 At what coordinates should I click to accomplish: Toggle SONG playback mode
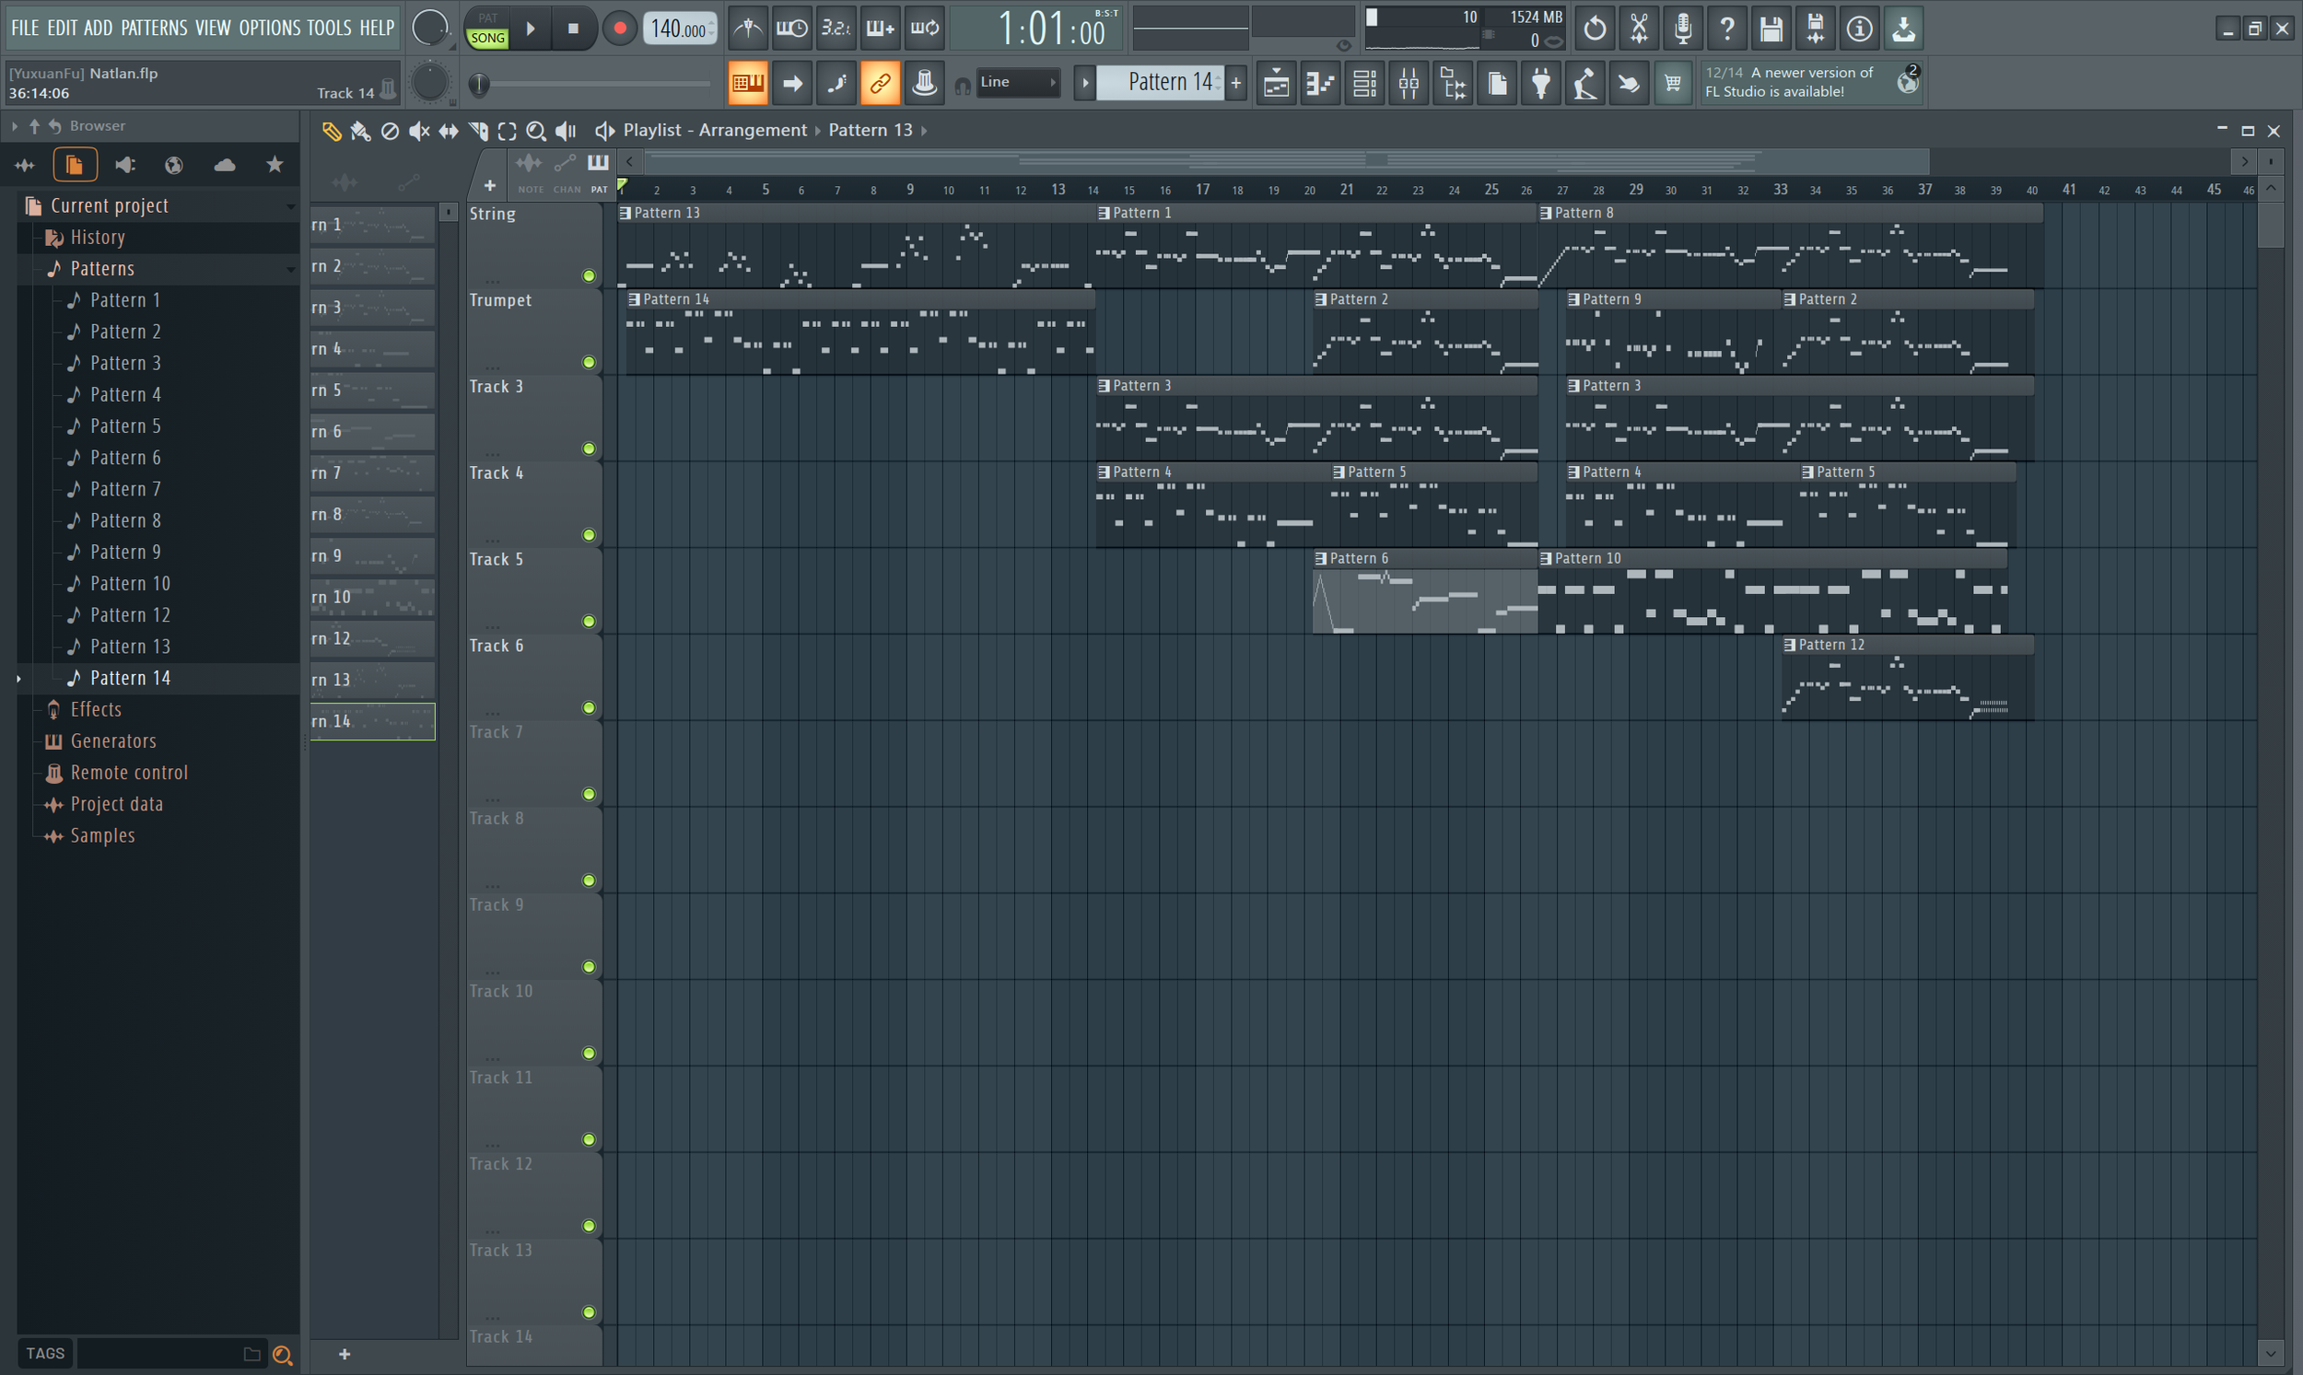tap(486, 39)
